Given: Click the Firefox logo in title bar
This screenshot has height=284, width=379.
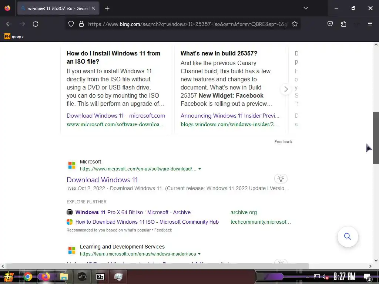Looking at the screenshot, I should tap(7, 8).
